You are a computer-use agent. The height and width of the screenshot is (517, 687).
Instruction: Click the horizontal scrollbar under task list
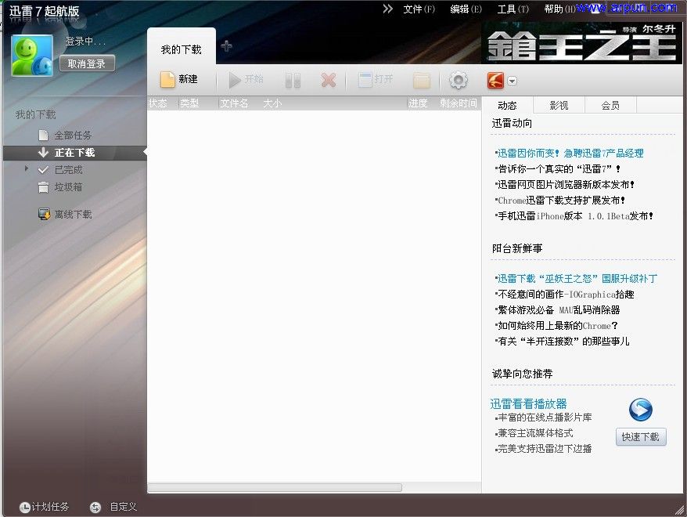275,487
